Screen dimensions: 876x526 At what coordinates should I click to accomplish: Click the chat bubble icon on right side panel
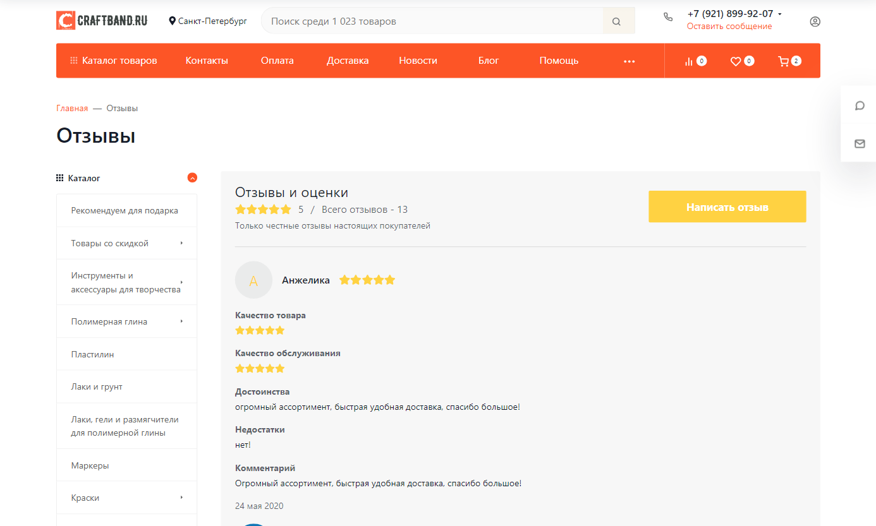tap(860, 105)
